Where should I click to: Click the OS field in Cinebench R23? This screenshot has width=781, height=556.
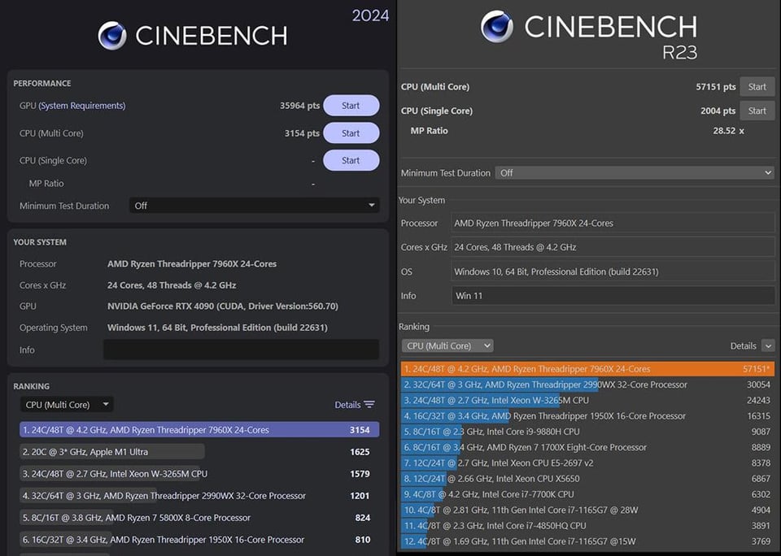pyautogui.click(x=613, y=271)
